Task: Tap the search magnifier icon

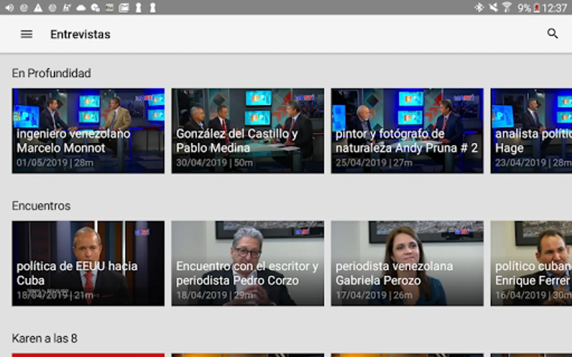Action: coord(553,34)
